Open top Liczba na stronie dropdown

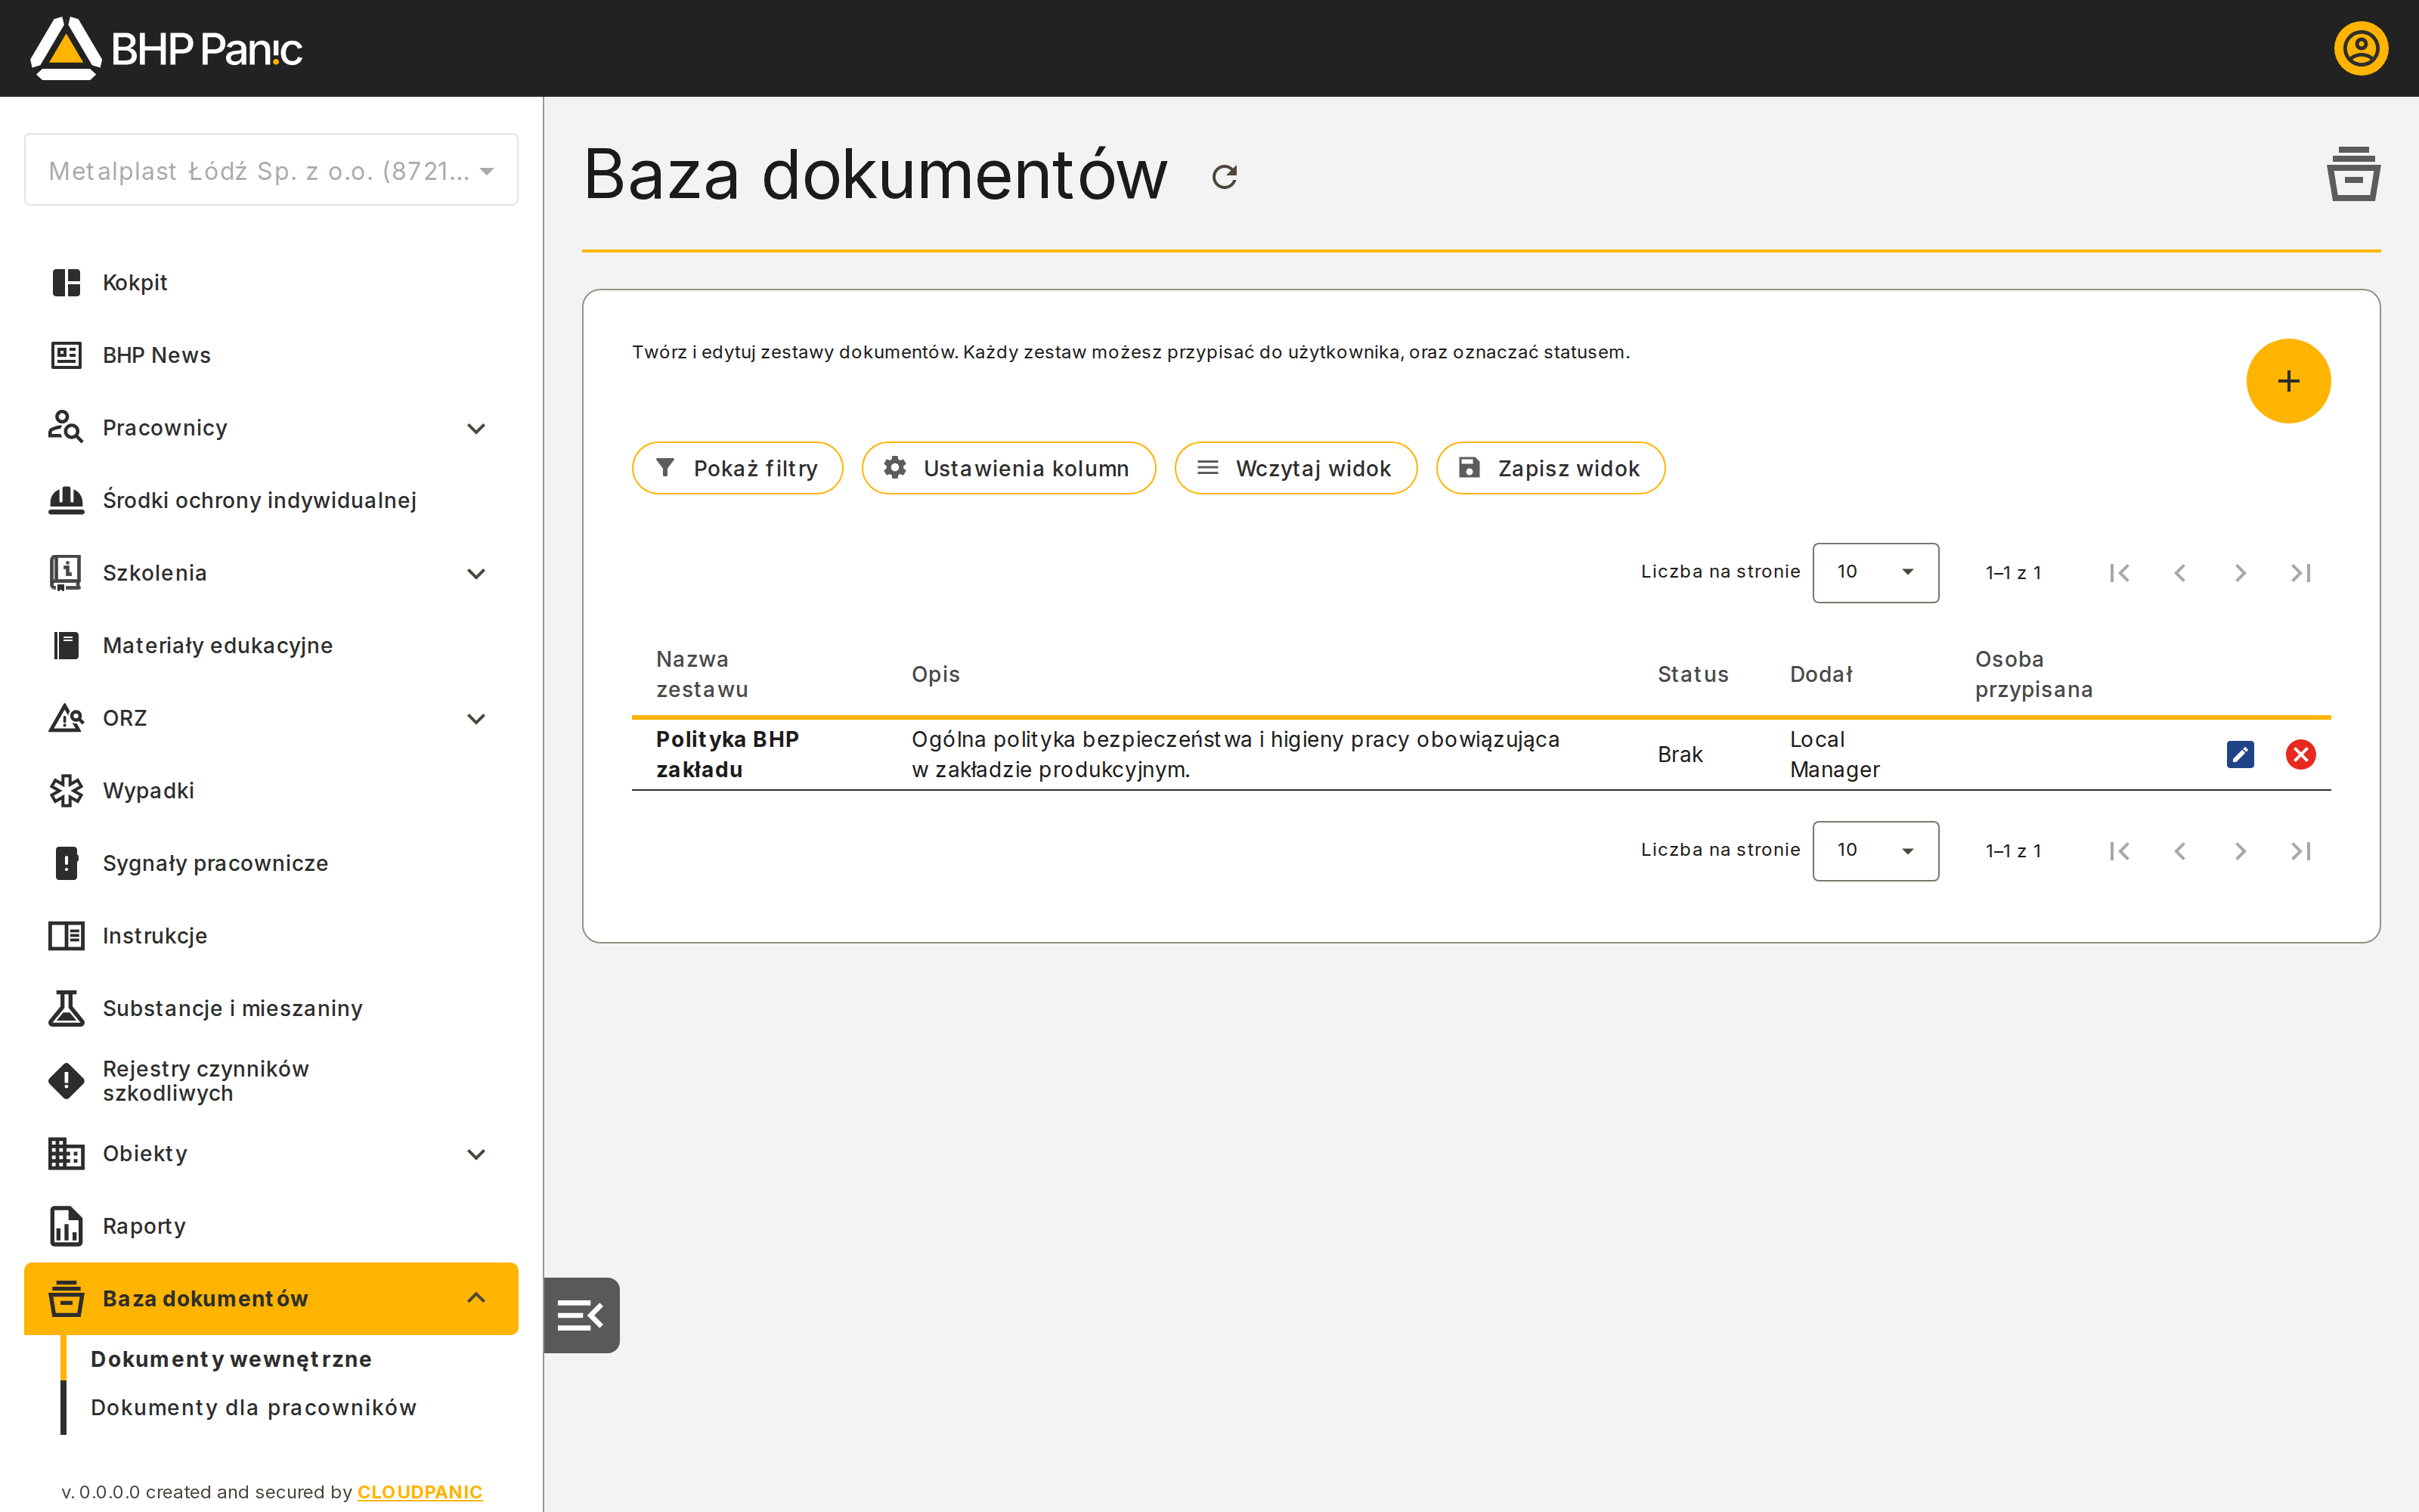(x=1875, y=573)
